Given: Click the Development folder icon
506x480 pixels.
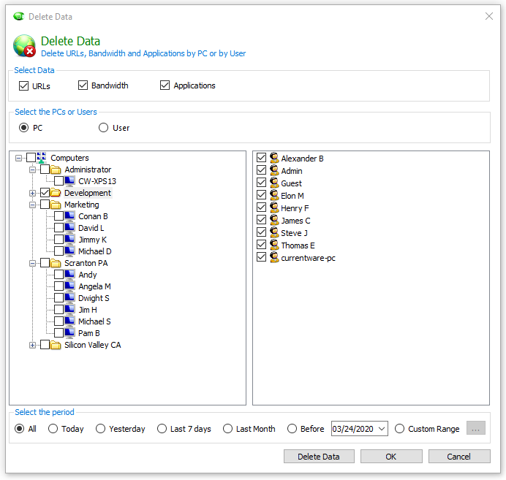Looking at the screenshot, I should [x=56, y=193].
